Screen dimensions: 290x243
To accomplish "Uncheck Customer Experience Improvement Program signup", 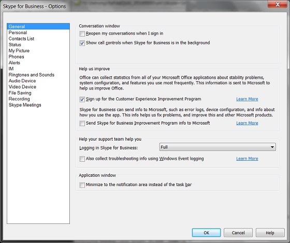I will click(x=82, y=99).
